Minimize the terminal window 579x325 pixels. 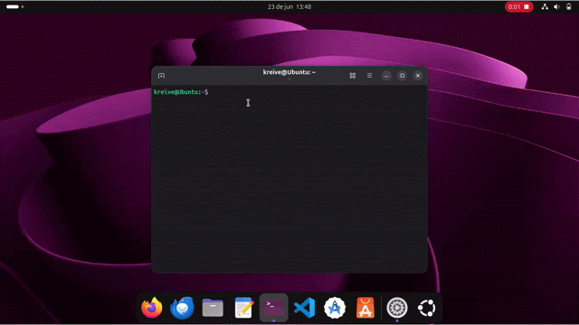(386, 76)
